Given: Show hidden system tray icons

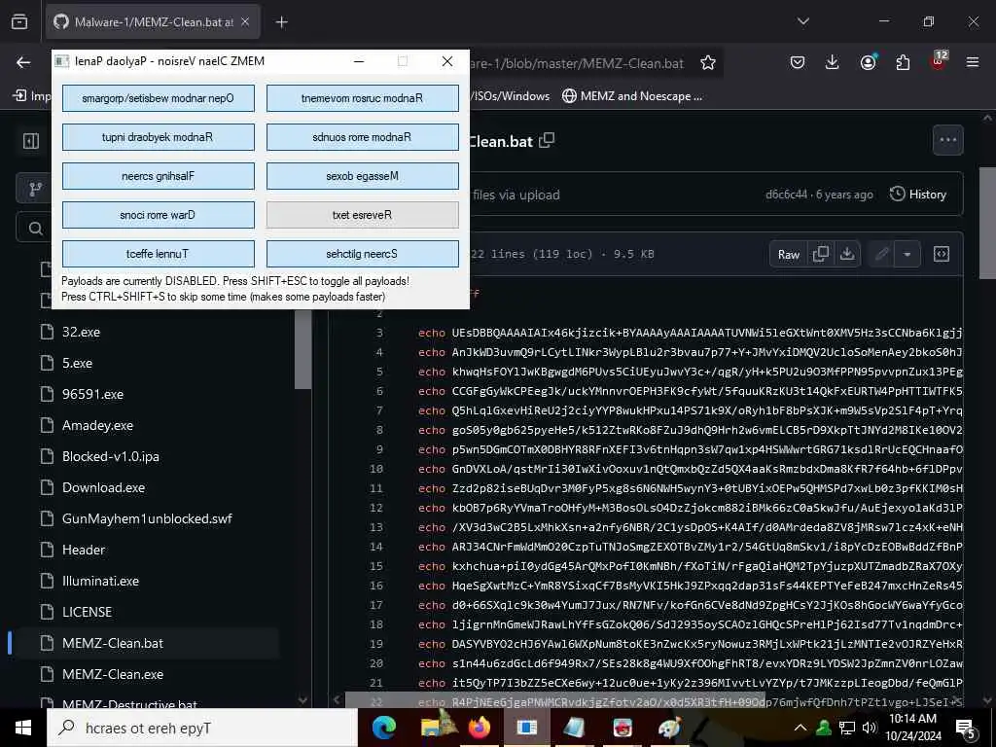Looking at the screenshot, I should pos(800,728).
